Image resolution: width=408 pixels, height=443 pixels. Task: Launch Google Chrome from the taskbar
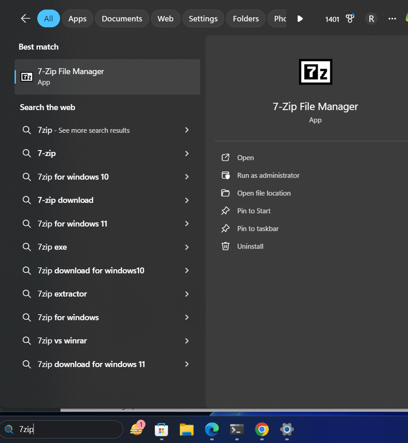262,429
